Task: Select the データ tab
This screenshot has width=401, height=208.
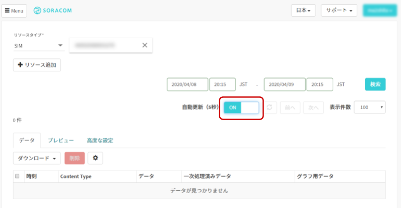Action: point(27,140)
